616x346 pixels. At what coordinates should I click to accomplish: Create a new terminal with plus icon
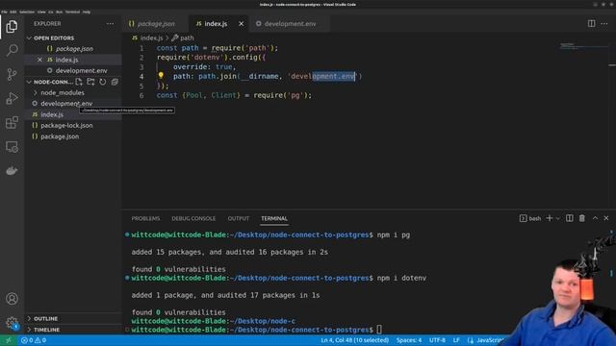[550, 218]
